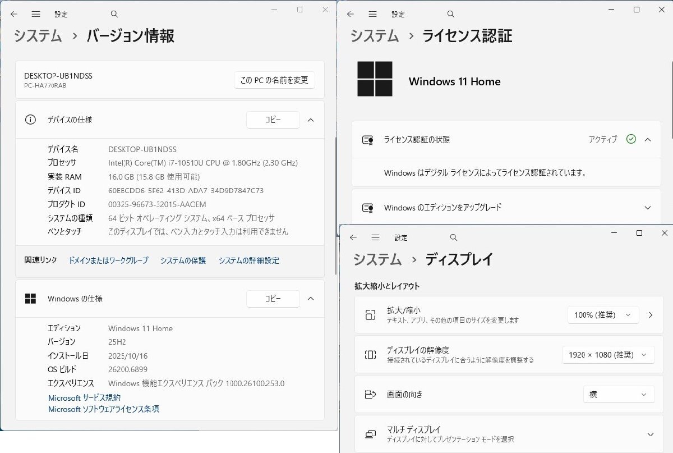Expand Windows のエディションをアップグレード section
Screen dimensions: 673x453
(x=649, y=207)
